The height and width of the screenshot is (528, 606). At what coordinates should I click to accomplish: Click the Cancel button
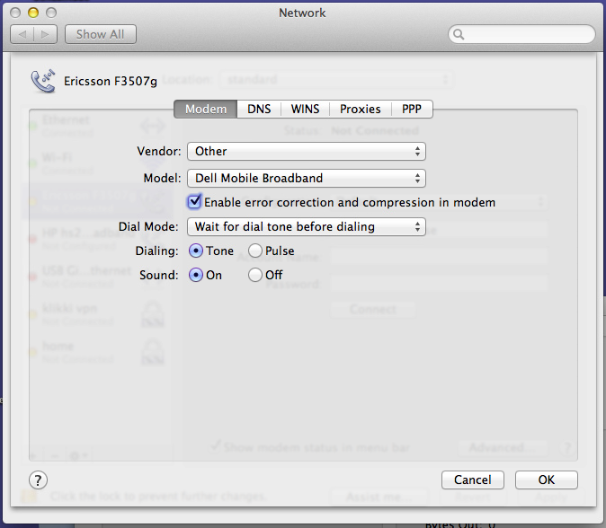point(473,480)
